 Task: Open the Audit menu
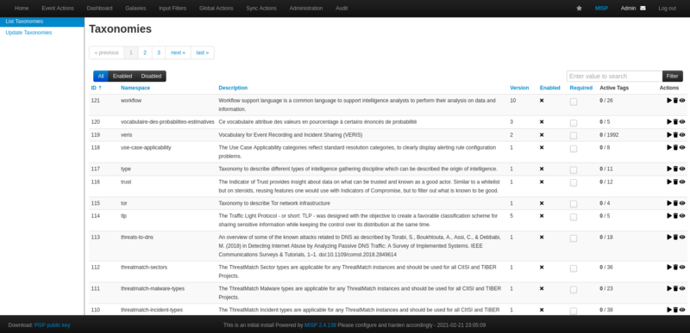coord(342,9)
